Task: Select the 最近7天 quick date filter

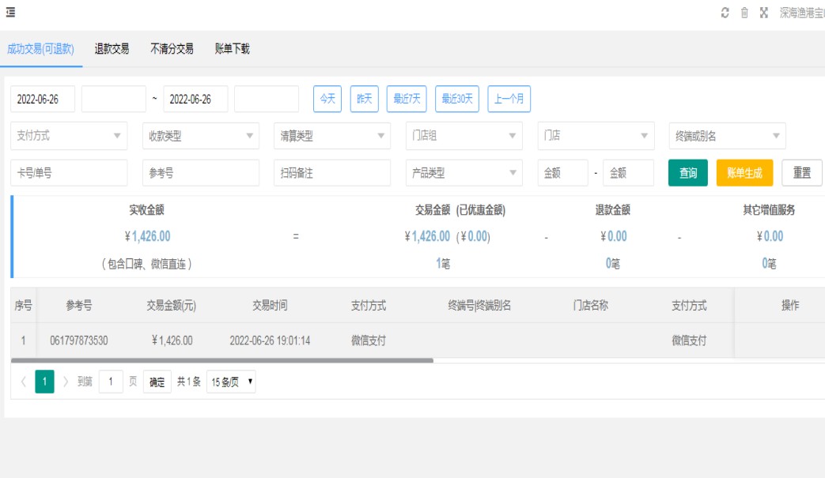Action: point(407,100)
